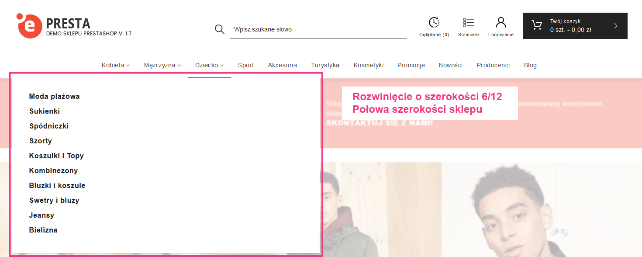Viewport: 642px width, 257px height.
Task: Open the Schowek wishlist icon
Action: pos(469,23)
